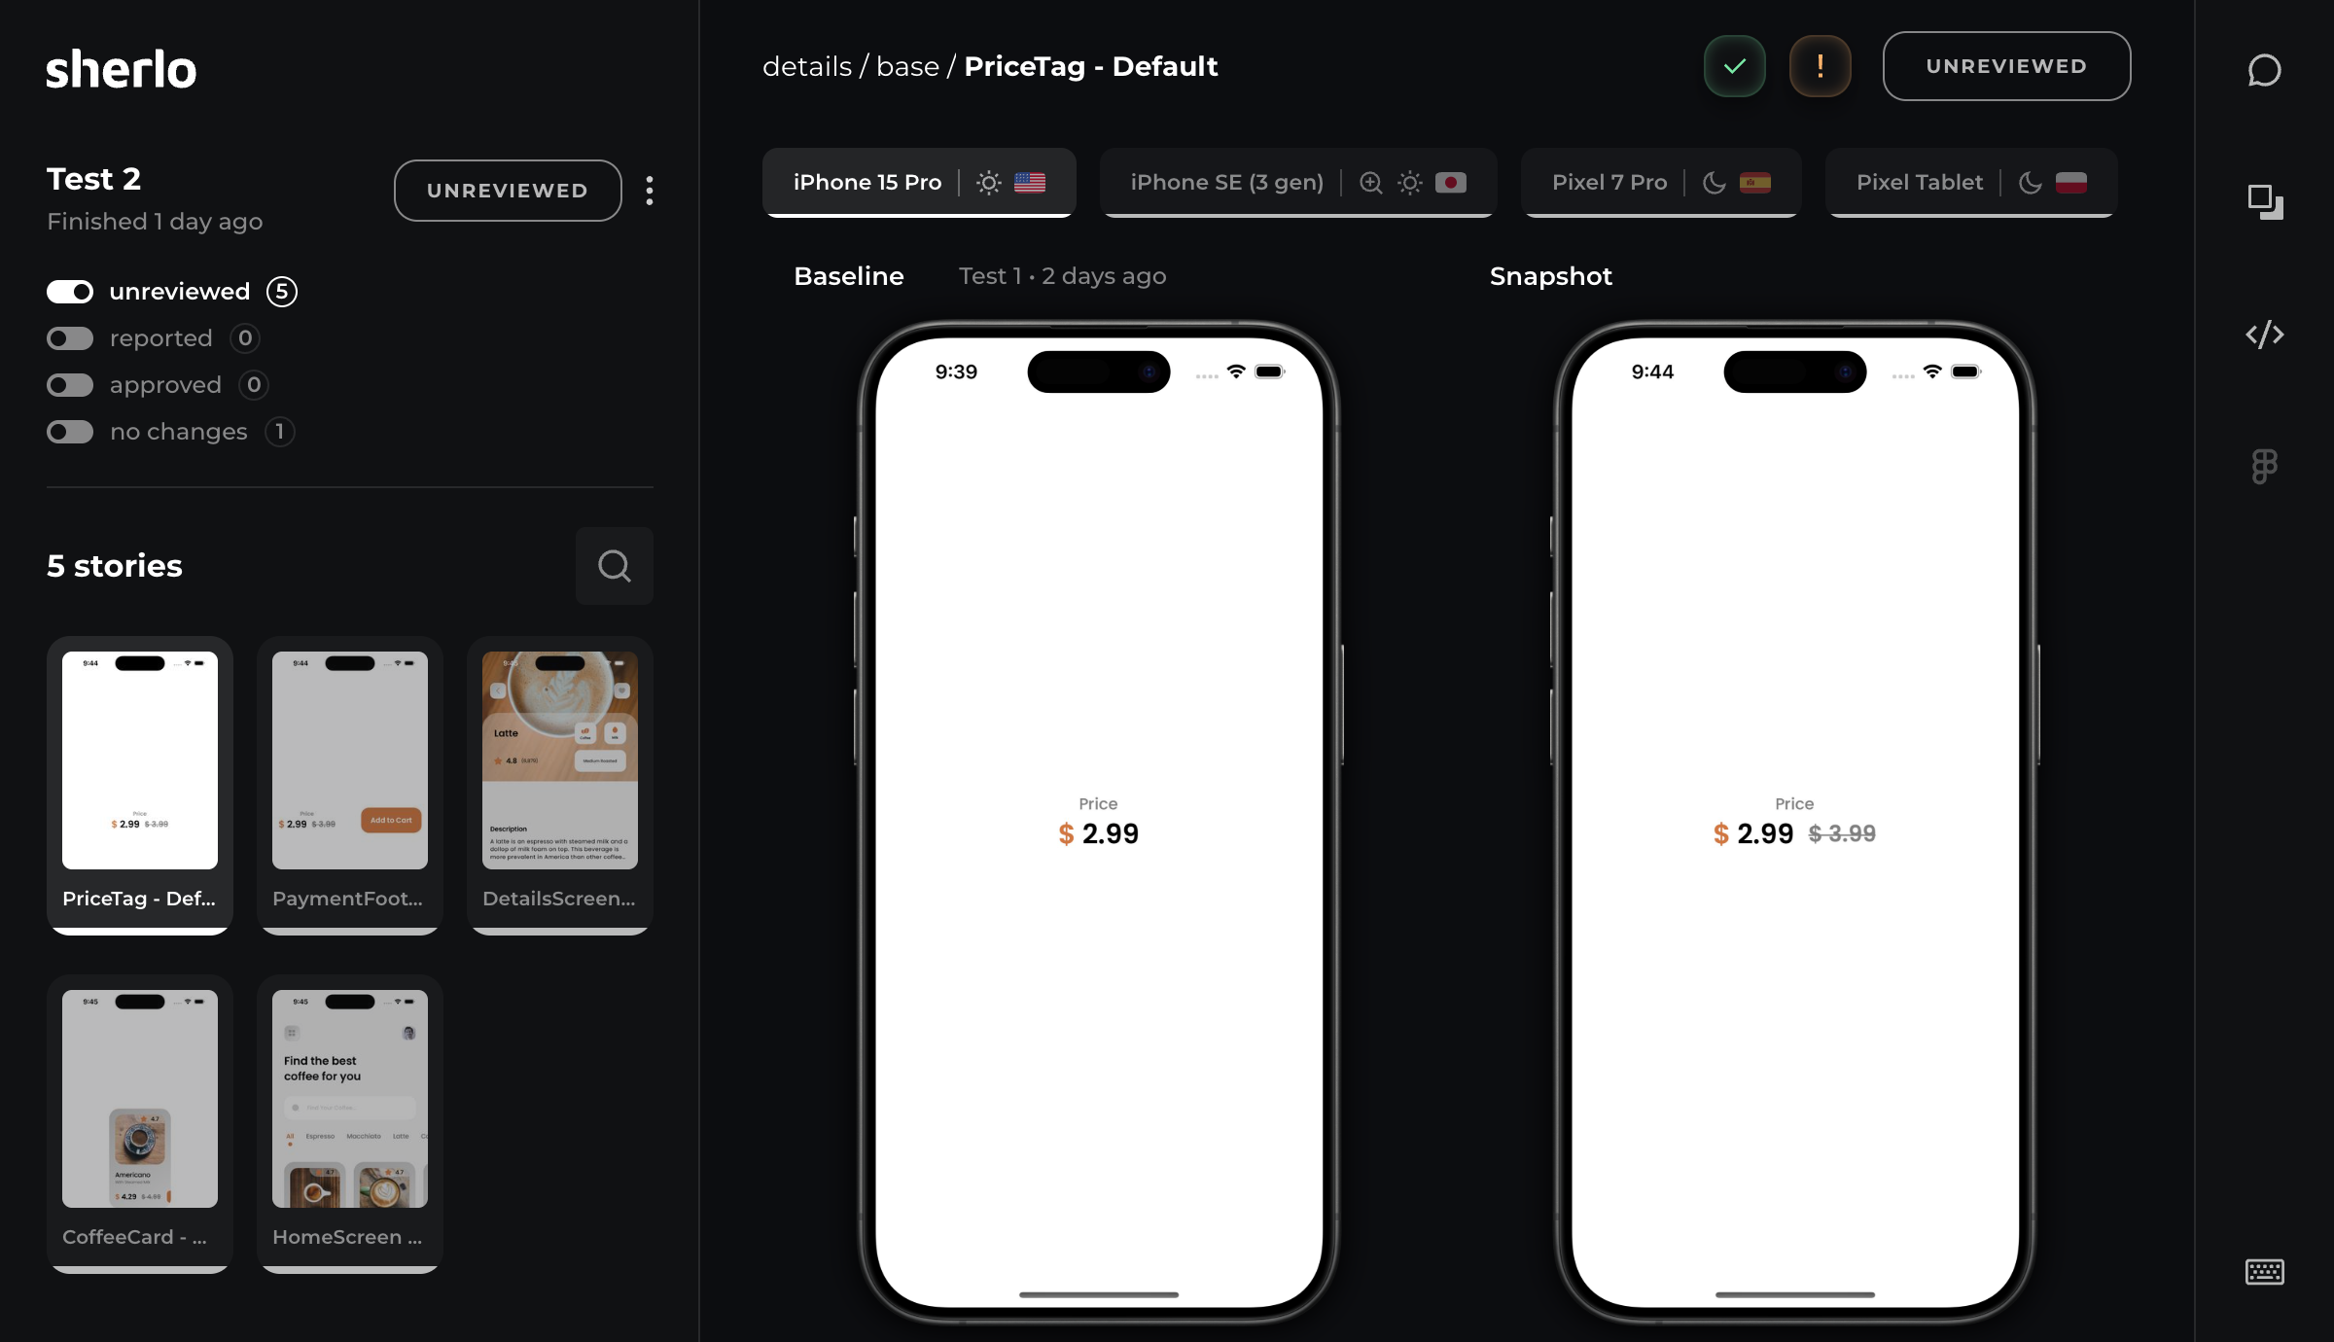Viewport: 2334px width, 1342px height.
Task: Enable the reported filter
Action: 70,338
